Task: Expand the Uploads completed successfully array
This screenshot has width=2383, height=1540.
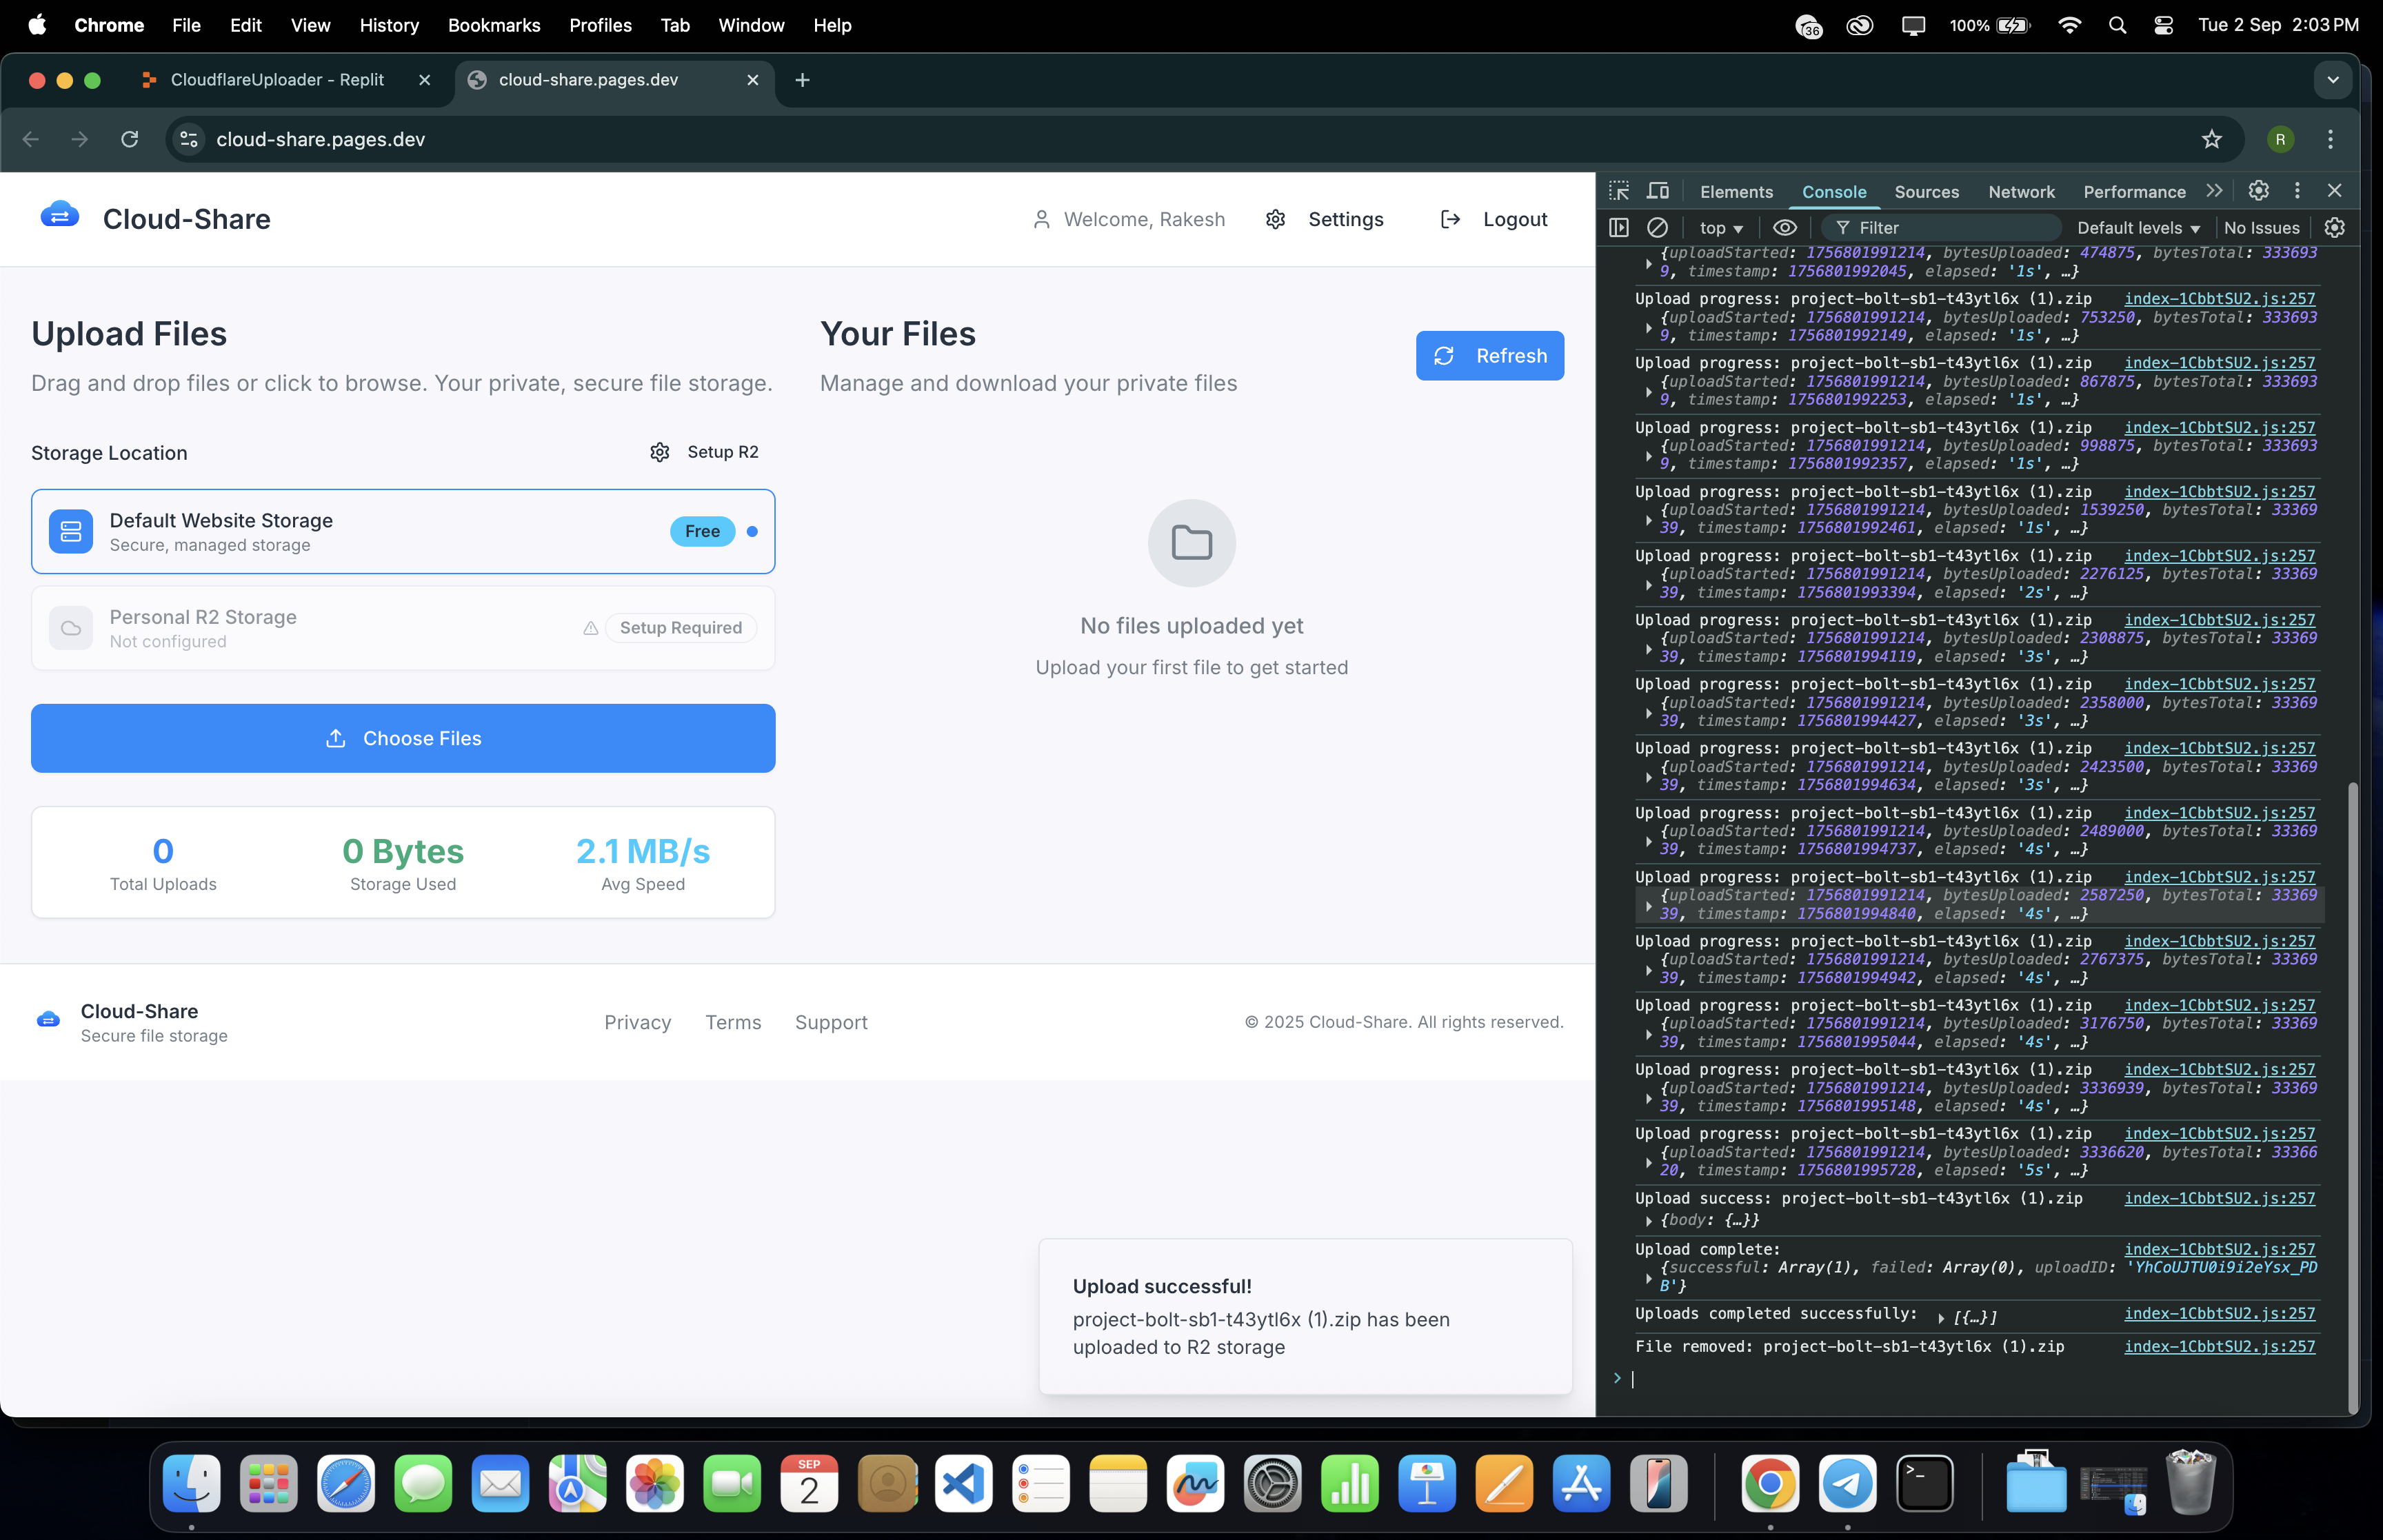Action: coord(1941,1317)
